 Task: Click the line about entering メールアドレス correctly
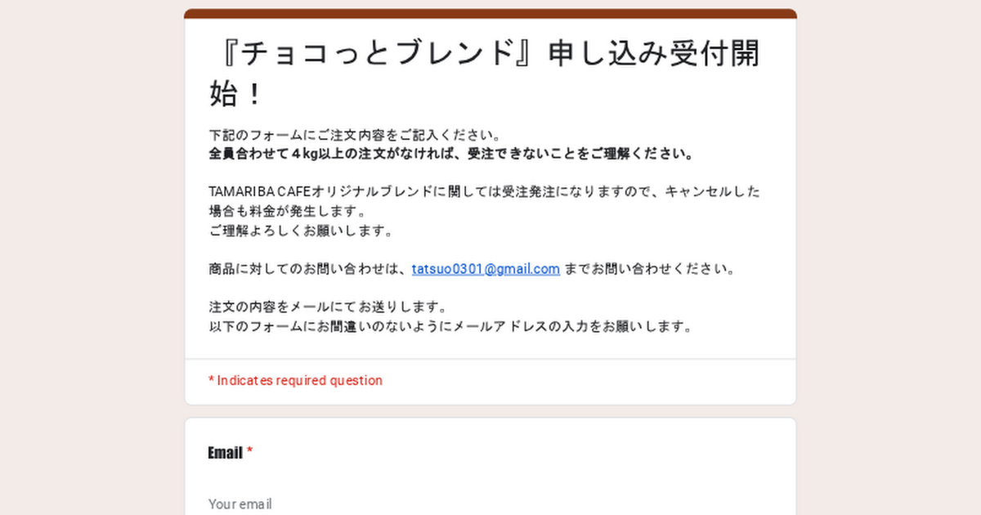click(x=451, y=326)
